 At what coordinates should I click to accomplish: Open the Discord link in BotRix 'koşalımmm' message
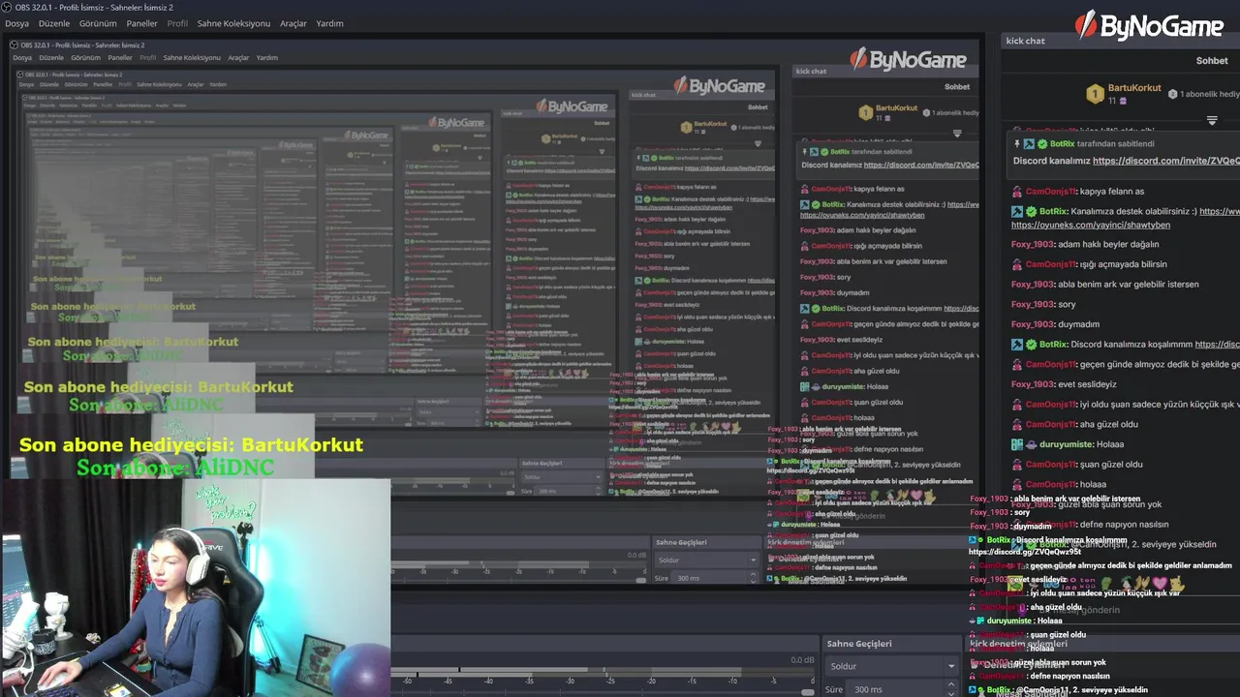coord(1218,345)
